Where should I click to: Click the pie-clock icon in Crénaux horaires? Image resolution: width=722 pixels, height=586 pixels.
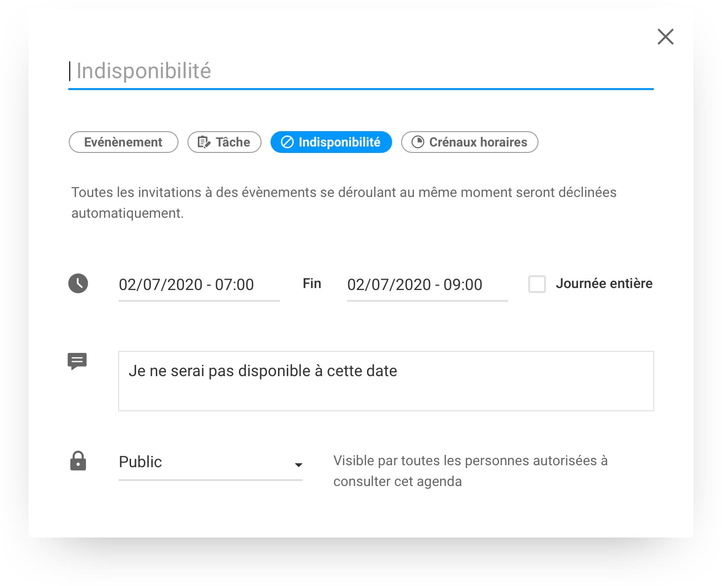click(418, 143)
